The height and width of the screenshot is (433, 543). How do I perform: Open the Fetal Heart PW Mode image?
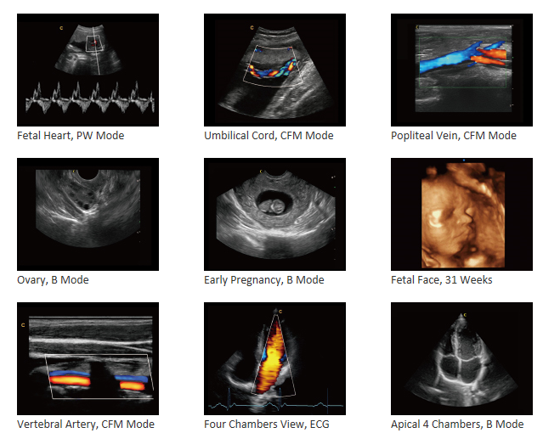(x=88, y=70)
